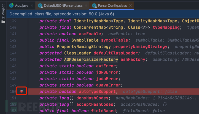Click the ASMDeserializerFactory type name
Screen dimensions: 199x114
(91, 59)
